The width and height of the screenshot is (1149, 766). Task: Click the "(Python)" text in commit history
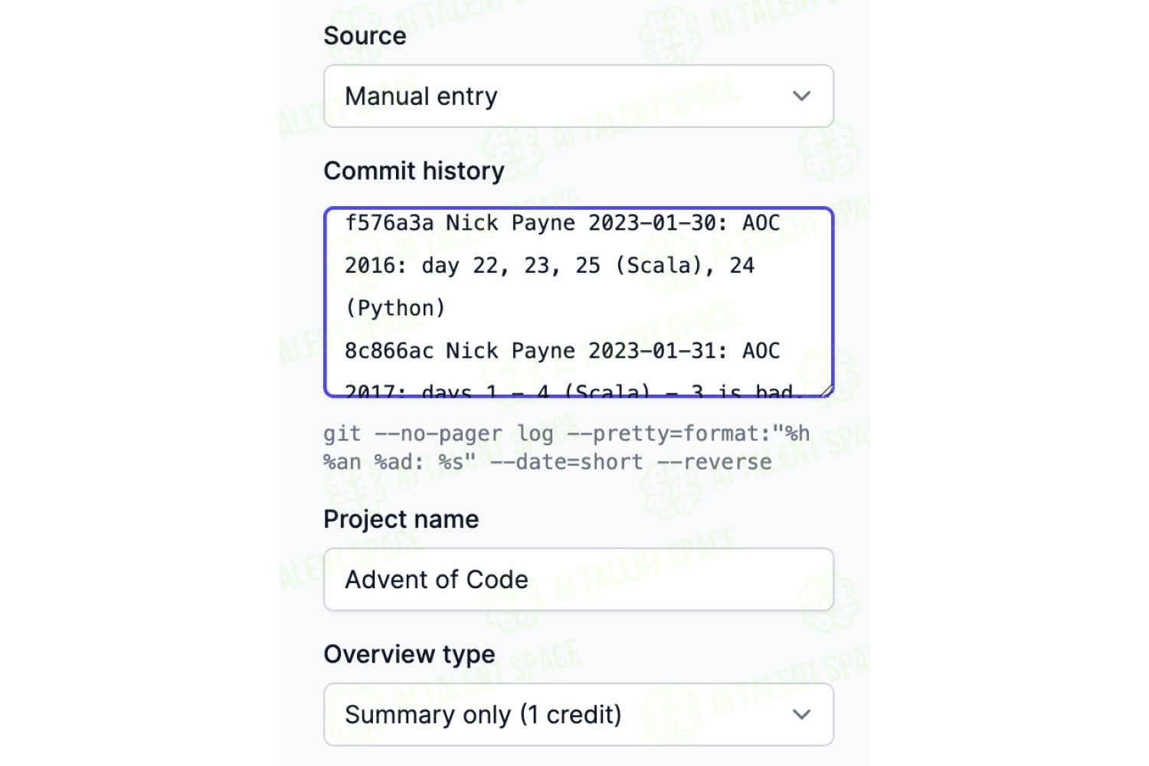(395, 308)
